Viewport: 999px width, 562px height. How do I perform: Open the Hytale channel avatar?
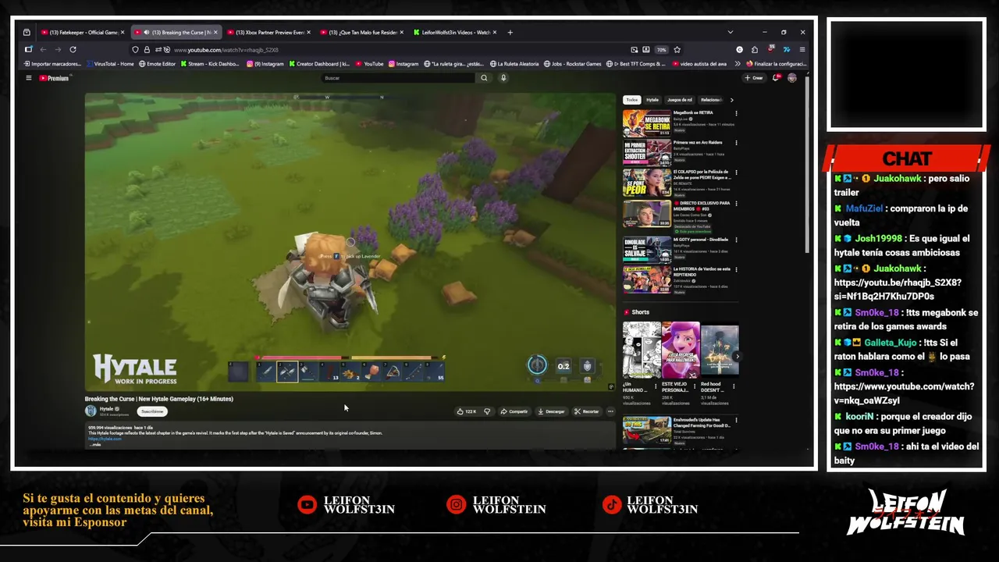(x=91, y=411)
